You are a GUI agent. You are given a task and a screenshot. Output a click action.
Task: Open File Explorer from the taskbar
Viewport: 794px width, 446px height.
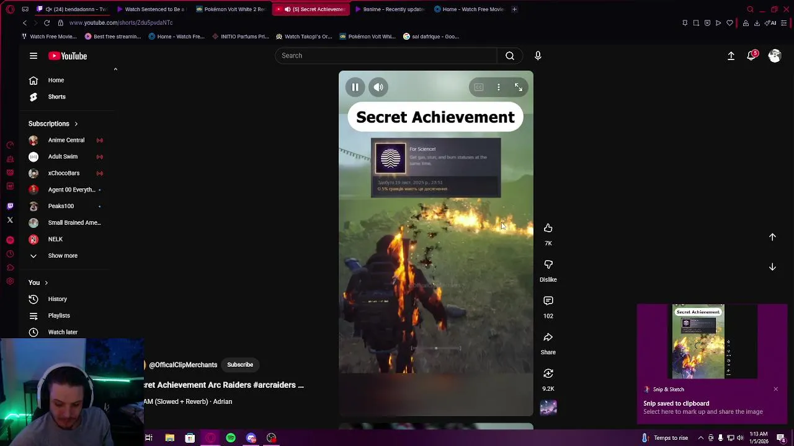pyautogui.click(x=169, y=438)
